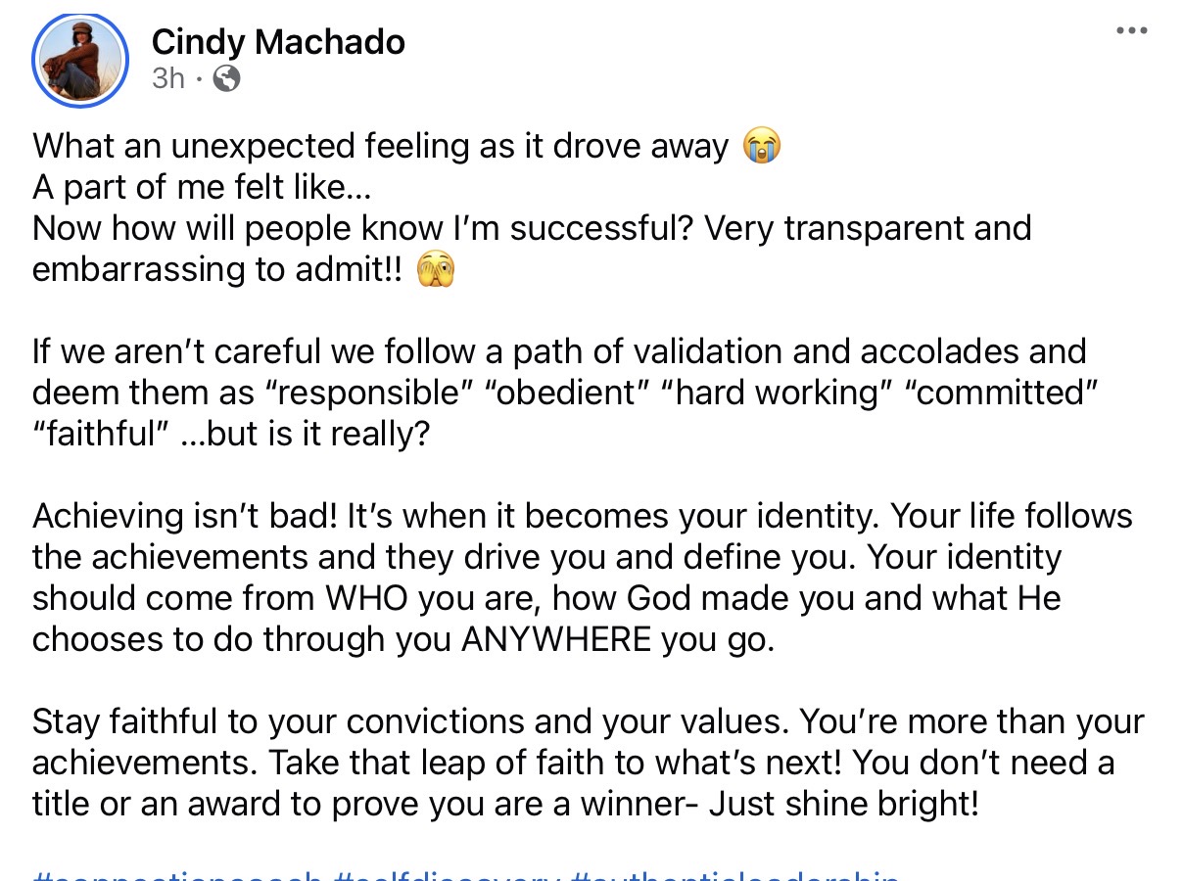
Task: Click the phrase "Just shine bright!"
Action: [x=844, y=804]
